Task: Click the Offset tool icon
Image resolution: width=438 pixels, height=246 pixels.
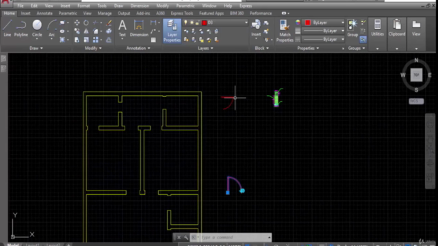Action: (109, 40)
